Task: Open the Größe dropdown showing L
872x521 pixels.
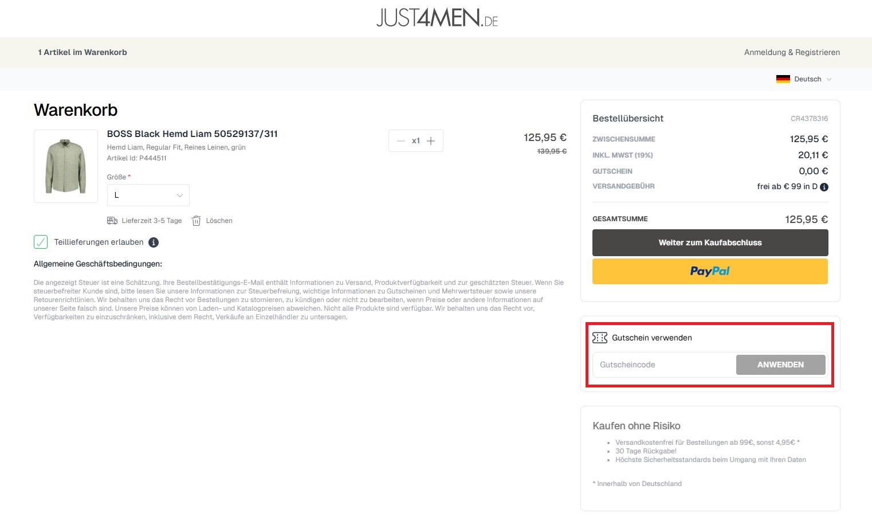Action: tap(148, 195)
